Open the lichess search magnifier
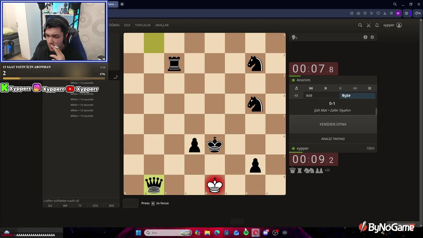 coord(360,25)
